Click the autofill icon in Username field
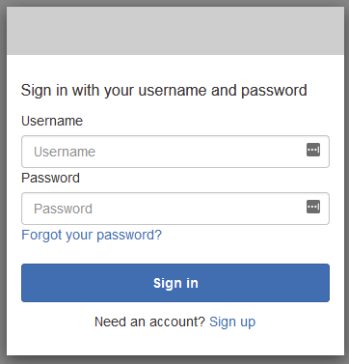This screenshot has height=364, width=349. click(313, 150)
